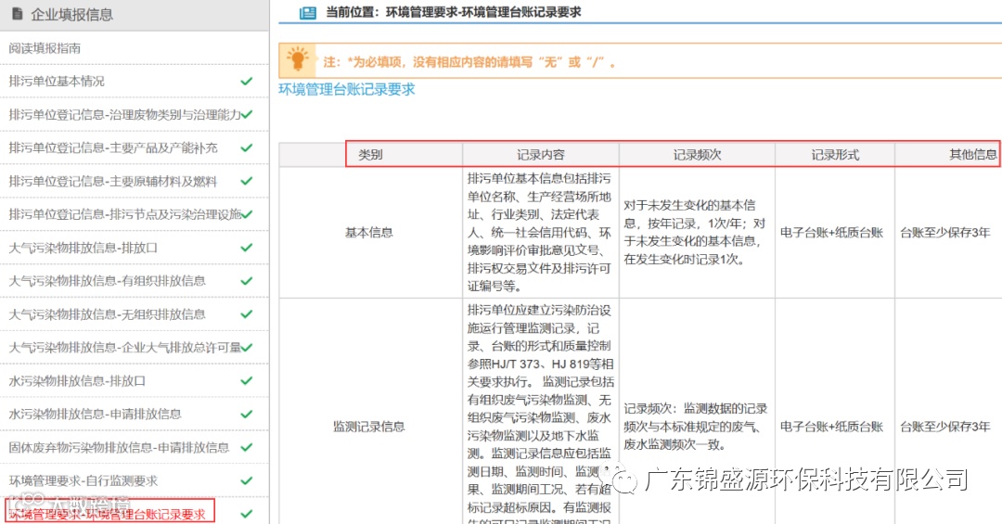Click the 当前位置 breadcrumb icon
1002x524 pixels.
pos(308,12)
